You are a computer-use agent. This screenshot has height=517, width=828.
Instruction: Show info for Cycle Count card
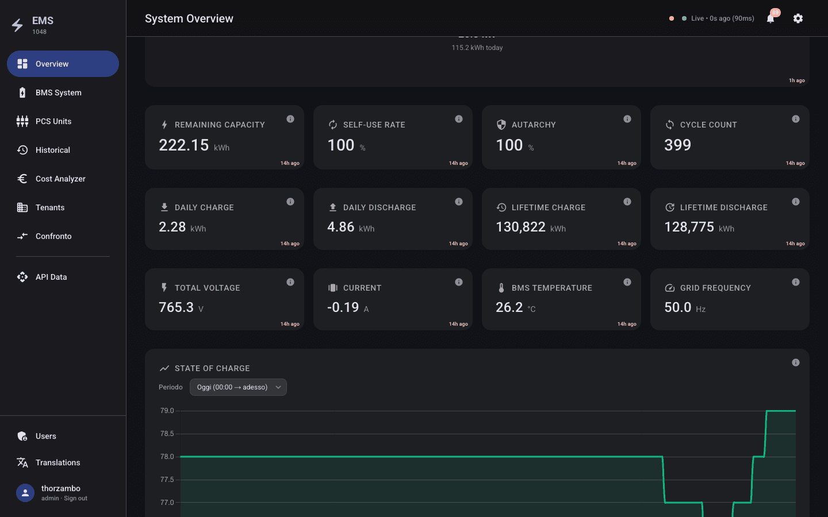click(x=796, y=119)
